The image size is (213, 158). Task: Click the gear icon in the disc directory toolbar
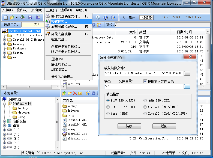click(x=94, y=25)
